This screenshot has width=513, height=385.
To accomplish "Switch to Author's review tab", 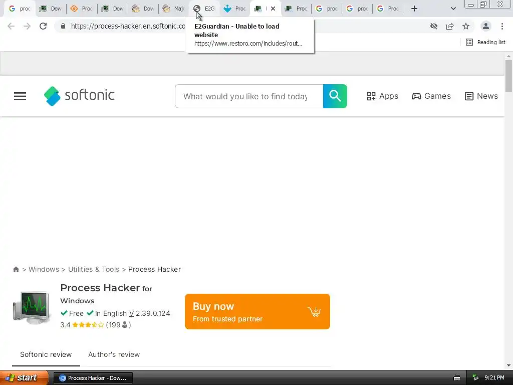I will [x=114, y=354].
